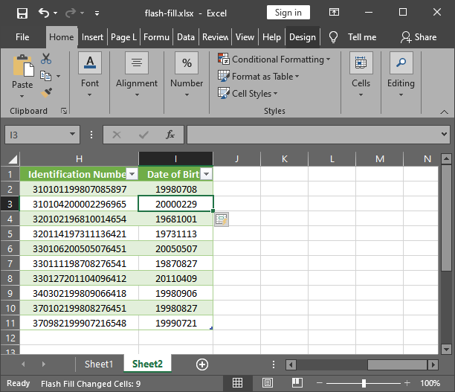Viewport: 455px width, 392px height.
Task: Open the Cell Styles gallery
Action: point(248,94)
